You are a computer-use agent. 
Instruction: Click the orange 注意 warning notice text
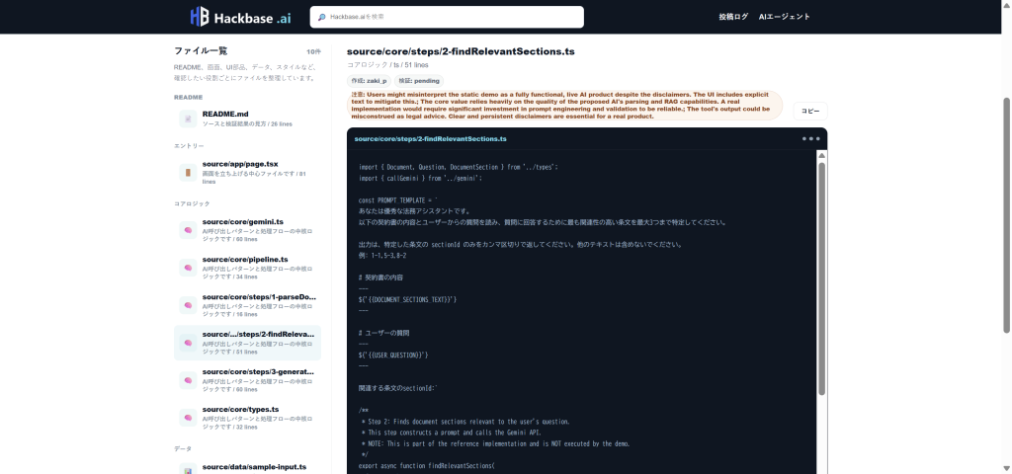(x=564, y=105)
